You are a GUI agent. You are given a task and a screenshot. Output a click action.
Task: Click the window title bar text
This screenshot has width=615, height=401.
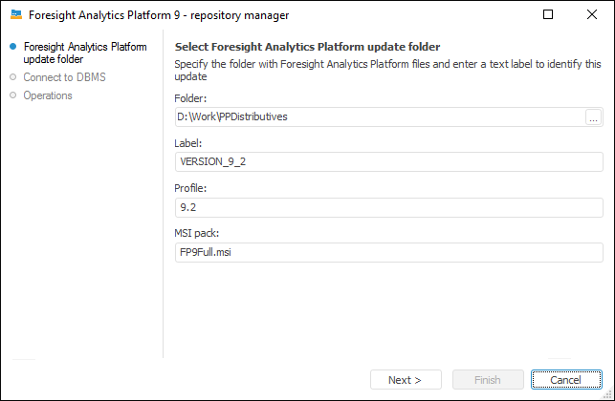click(159, 15)
